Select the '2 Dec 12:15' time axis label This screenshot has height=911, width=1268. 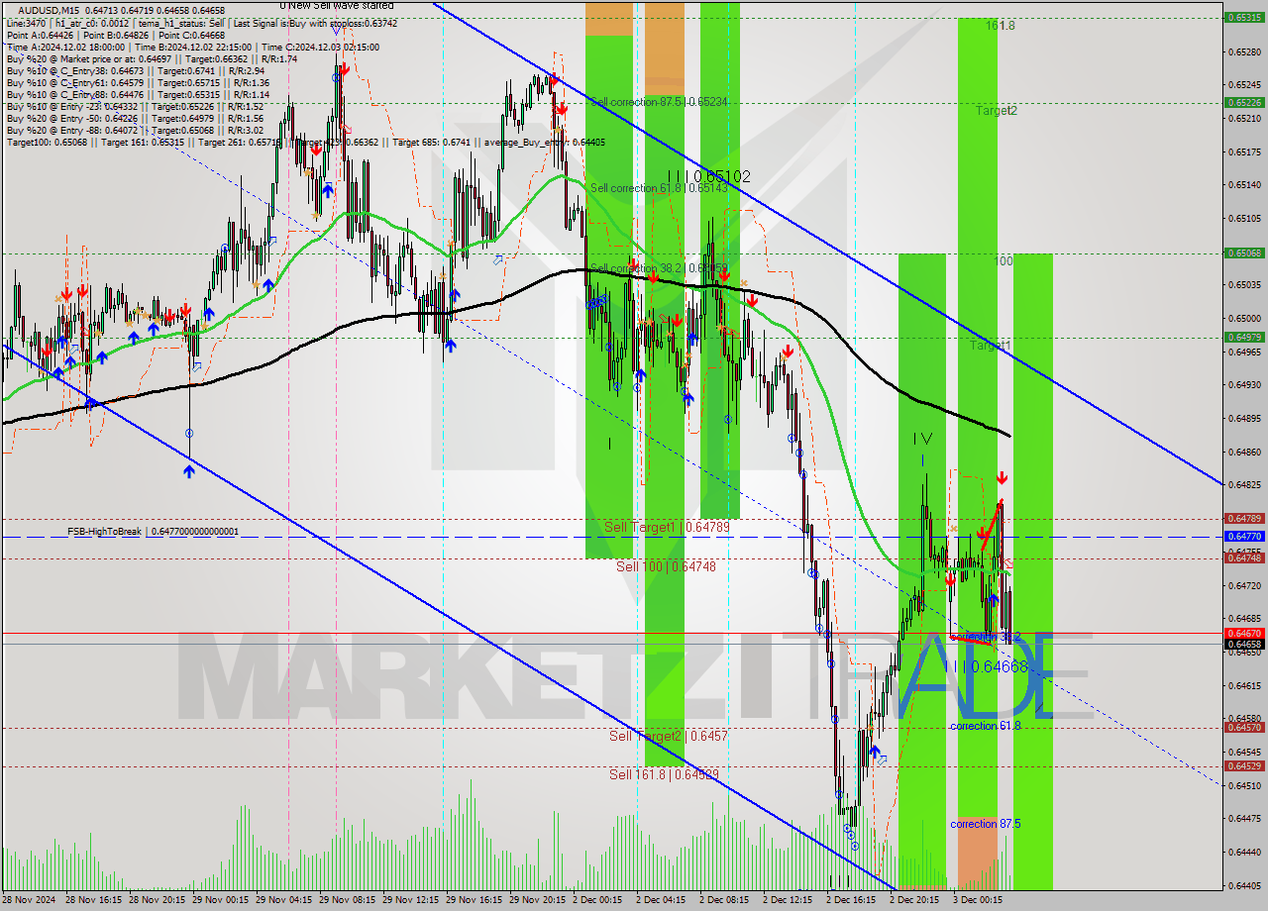click(x=788, y=900)
